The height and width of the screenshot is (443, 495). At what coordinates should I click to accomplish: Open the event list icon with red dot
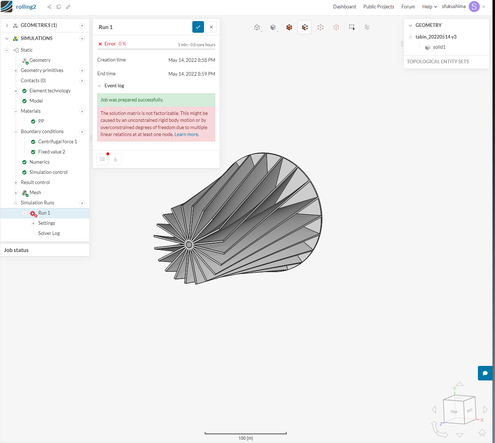pyautogui.click(x=102, y=159)
